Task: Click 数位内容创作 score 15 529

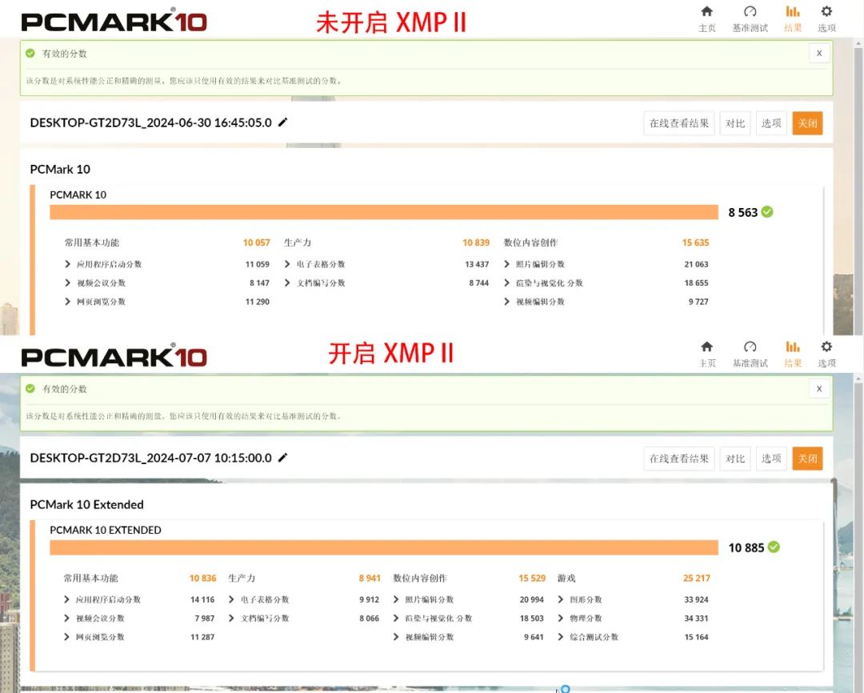Action: [x=532, y=578]
